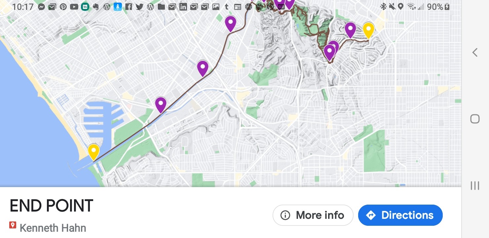This screenshot has width=489, height=238.
Task: Select the purple pin beside the marina
Action: point(161,104)
